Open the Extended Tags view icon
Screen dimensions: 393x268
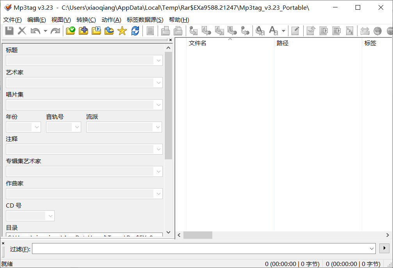click(151, 31)
